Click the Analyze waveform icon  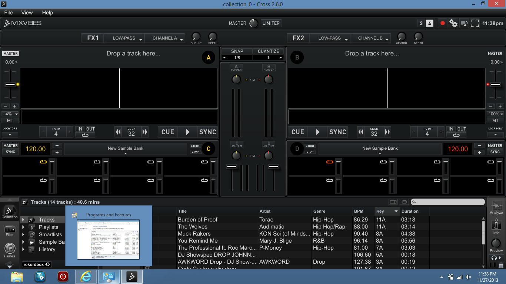pyautogui.click(x=496, y=207)
